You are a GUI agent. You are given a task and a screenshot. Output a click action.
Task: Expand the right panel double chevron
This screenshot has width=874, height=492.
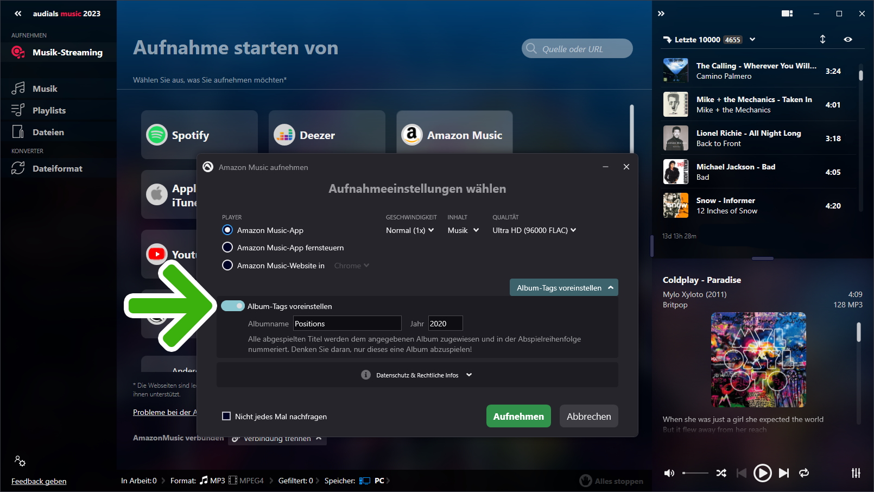[661, 14]
